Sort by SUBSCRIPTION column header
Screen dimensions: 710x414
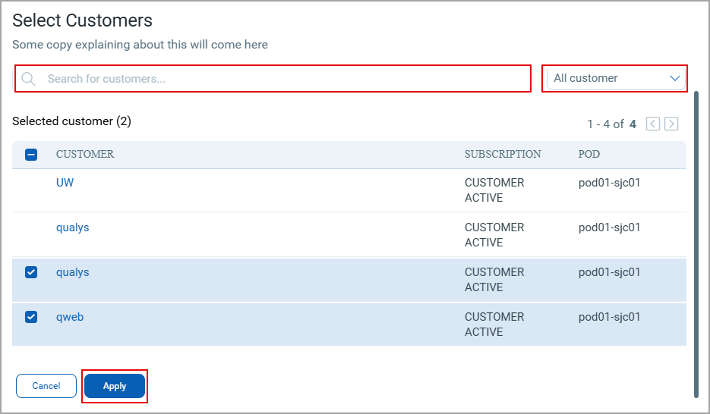tap(503, 154)
